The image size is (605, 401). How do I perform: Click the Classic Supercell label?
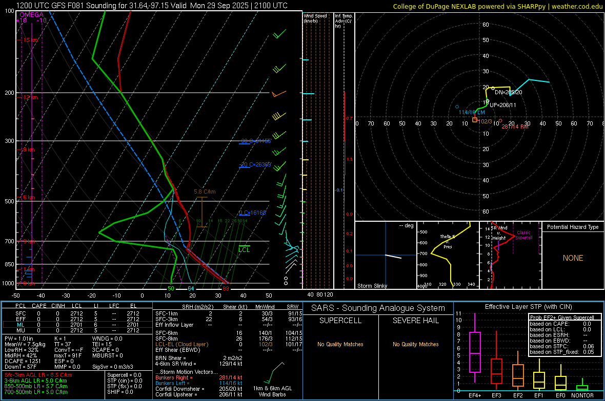tap(523, 235)
